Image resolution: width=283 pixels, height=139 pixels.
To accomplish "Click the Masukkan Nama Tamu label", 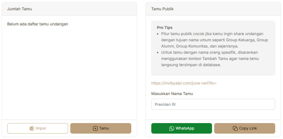I will (x=172, y=94).
